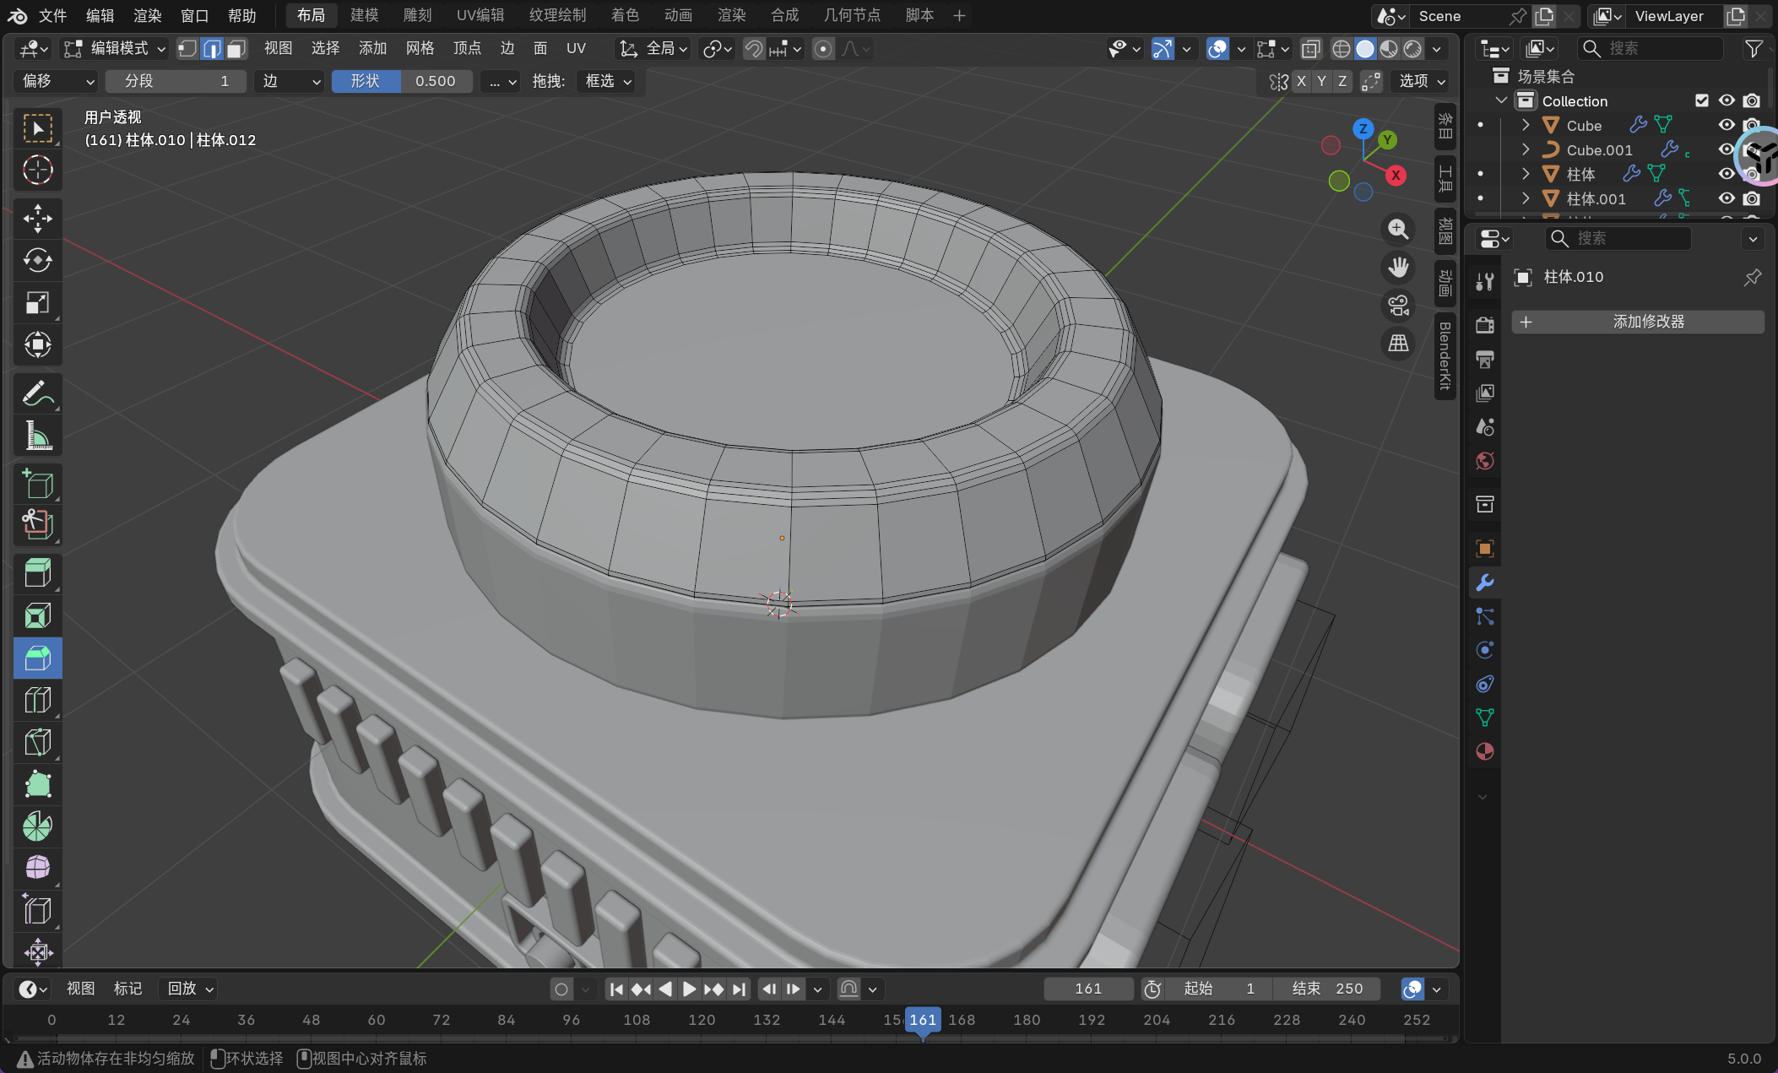Uncheck the Collection exclude checkbox
Image resolution: width=1778 pixels, height=1073 pixels.
click(x=1702, y=100)
